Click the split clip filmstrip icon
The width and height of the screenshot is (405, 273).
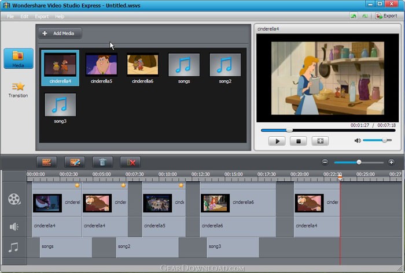(x=46, y=162)
